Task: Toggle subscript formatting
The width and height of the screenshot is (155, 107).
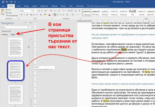Action: click(x=34, y=15)
